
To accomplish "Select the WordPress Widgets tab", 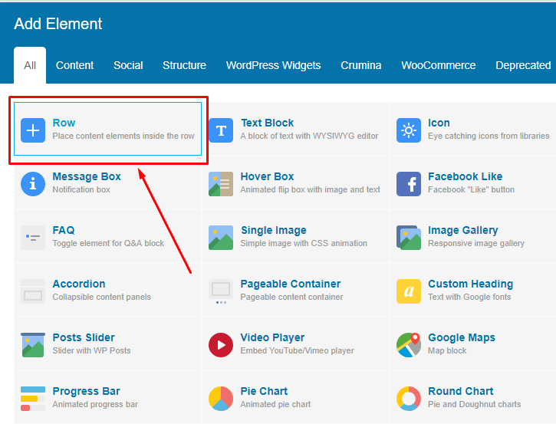I will (273, 65).
